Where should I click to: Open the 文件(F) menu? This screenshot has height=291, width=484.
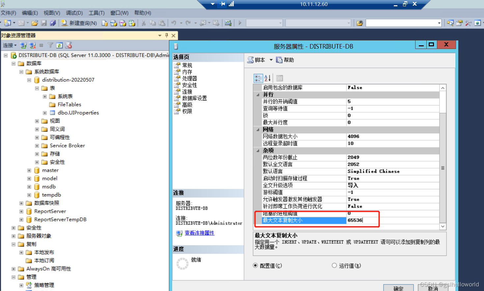[9, 13]
